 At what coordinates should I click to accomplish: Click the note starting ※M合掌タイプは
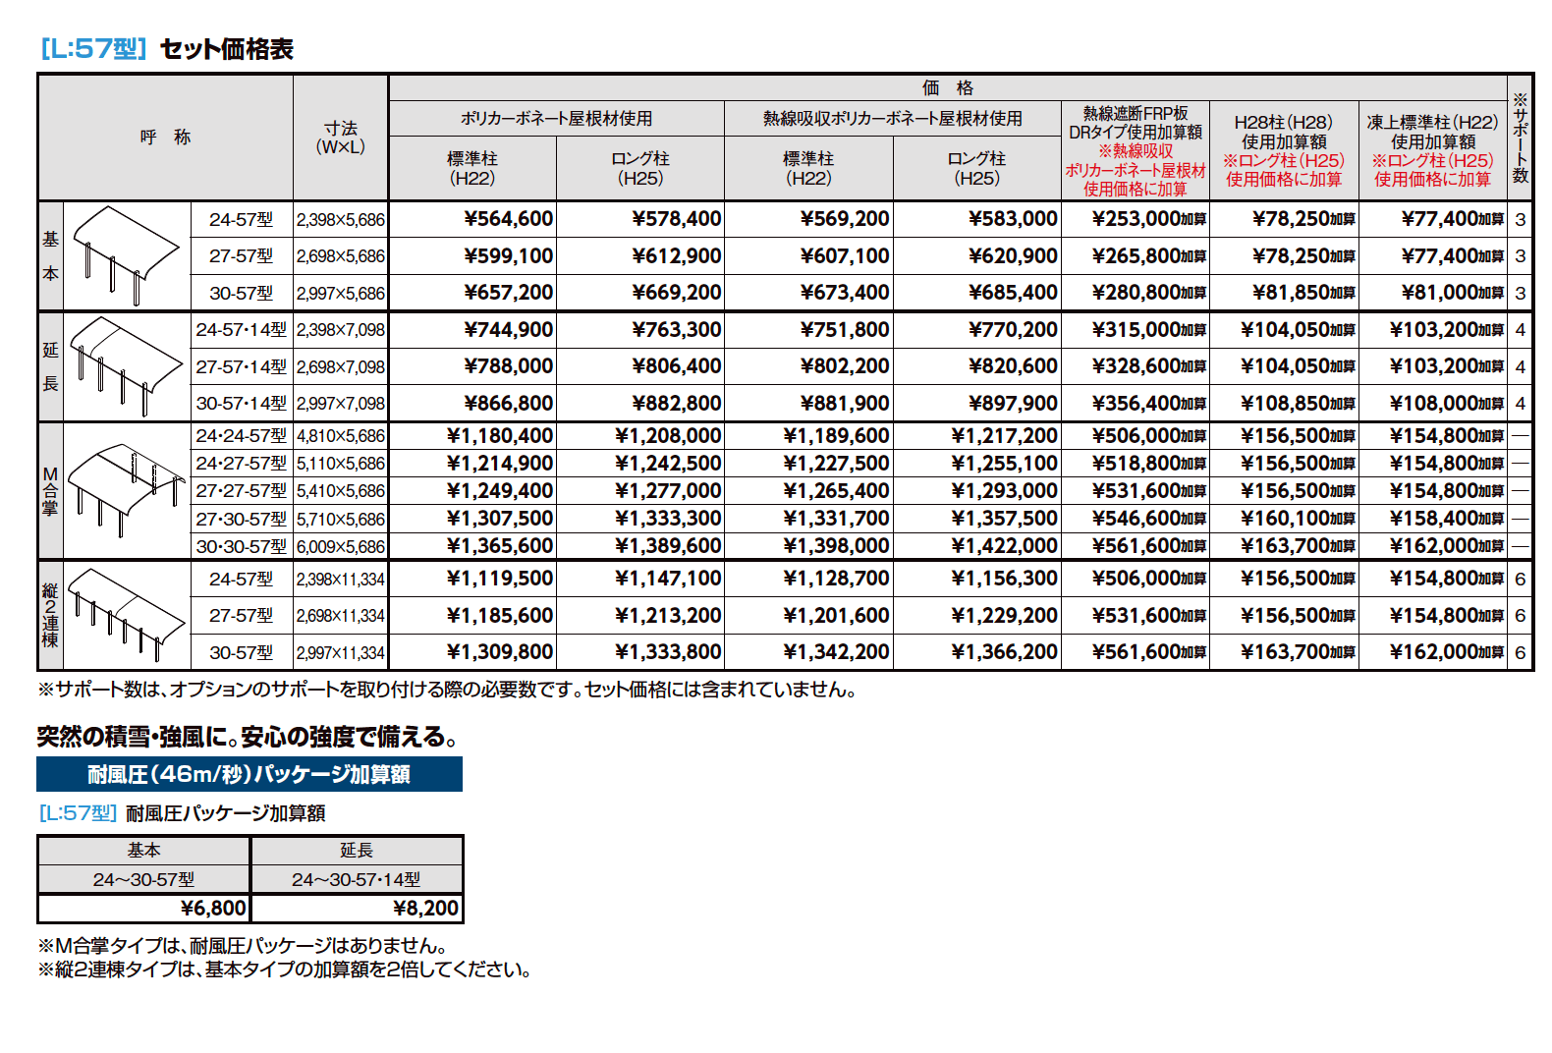246,946
